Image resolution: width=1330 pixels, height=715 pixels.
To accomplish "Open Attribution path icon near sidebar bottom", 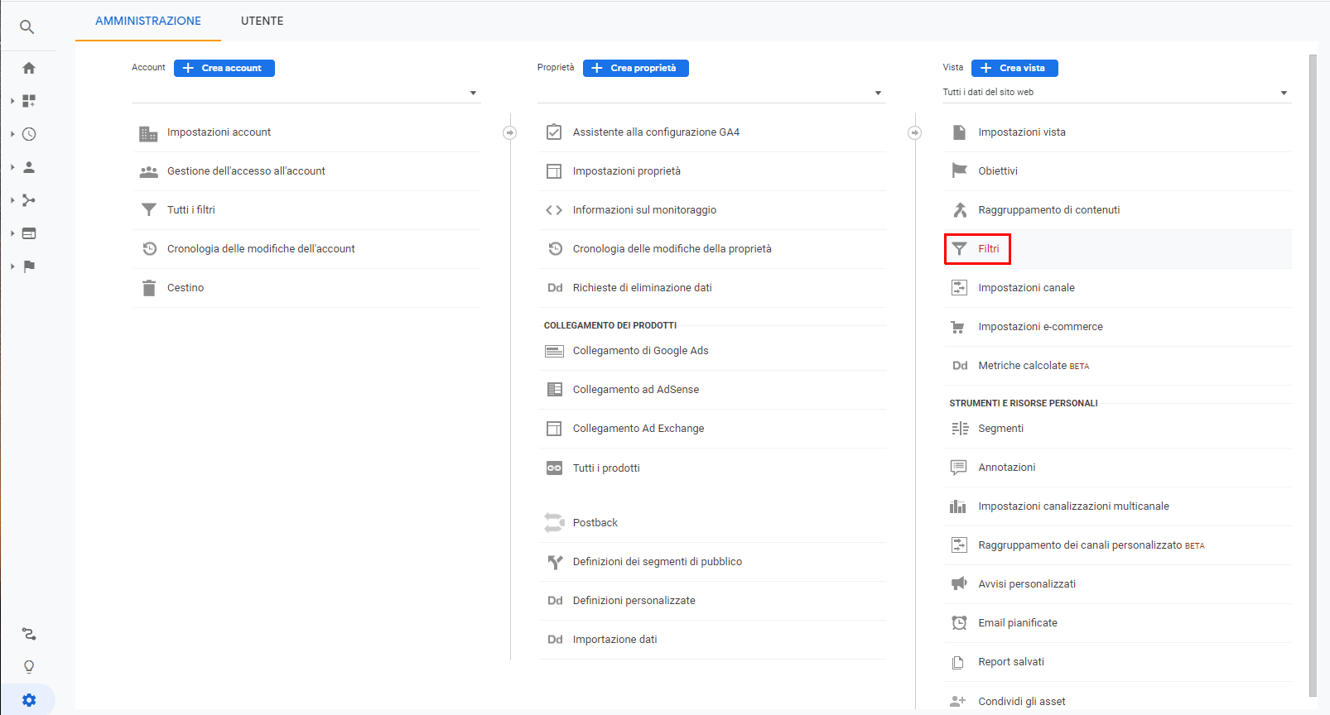I will [x=29, y=634].
